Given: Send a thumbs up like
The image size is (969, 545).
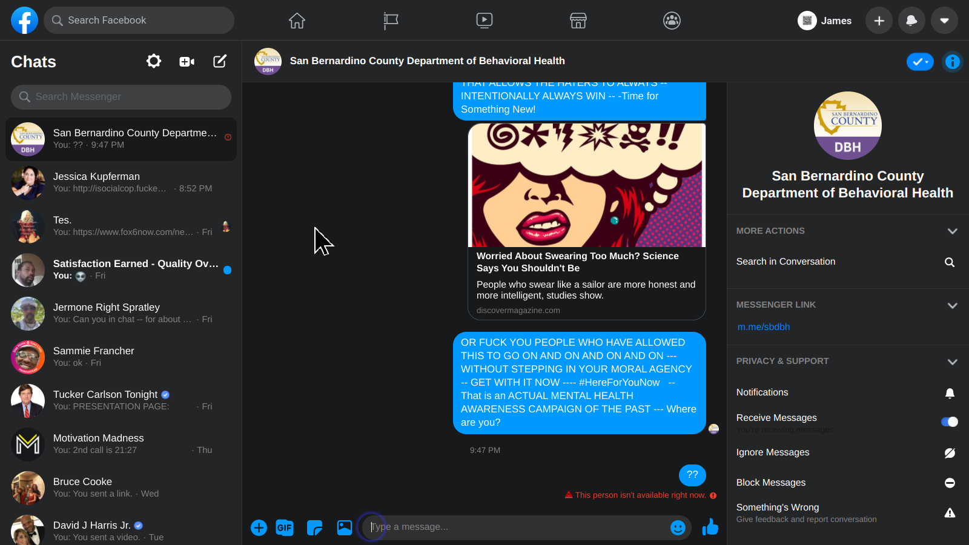Looking at the screenshot, I should [710, 527].
